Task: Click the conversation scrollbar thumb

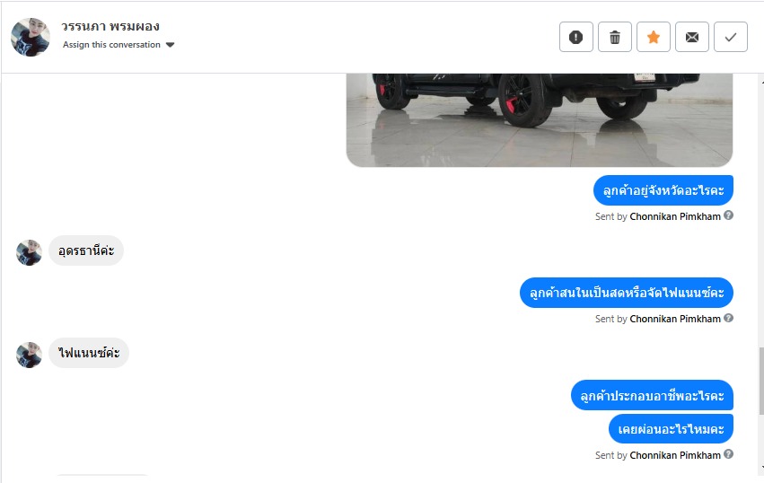Action: click(761, 382)
